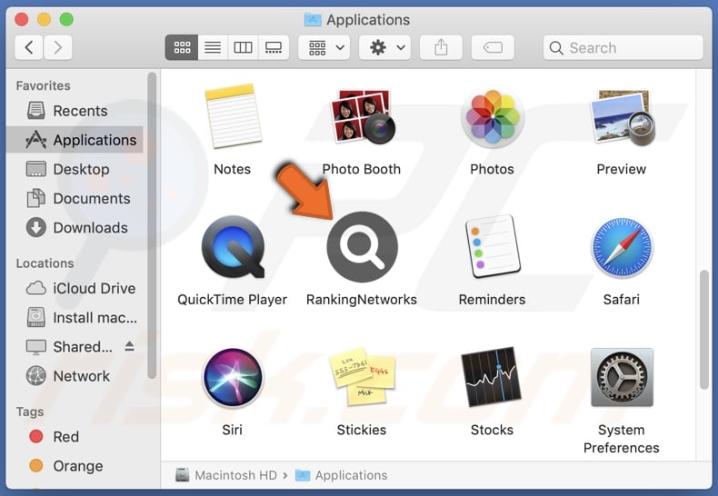The image size is (718, 496).
Task: Select the RankingNetworks magnifier app icon
Action: [362, 247]
